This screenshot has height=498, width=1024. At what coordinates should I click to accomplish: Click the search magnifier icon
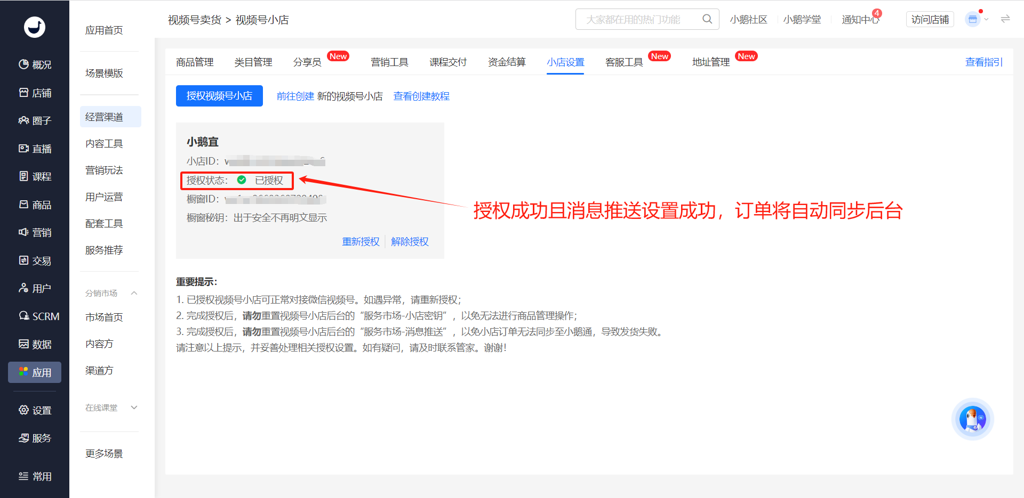tap(707, 19)
